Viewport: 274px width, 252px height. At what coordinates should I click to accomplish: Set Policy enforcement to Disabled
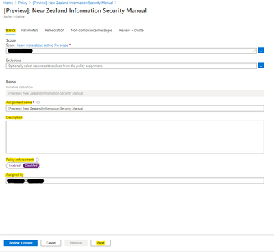32,166
